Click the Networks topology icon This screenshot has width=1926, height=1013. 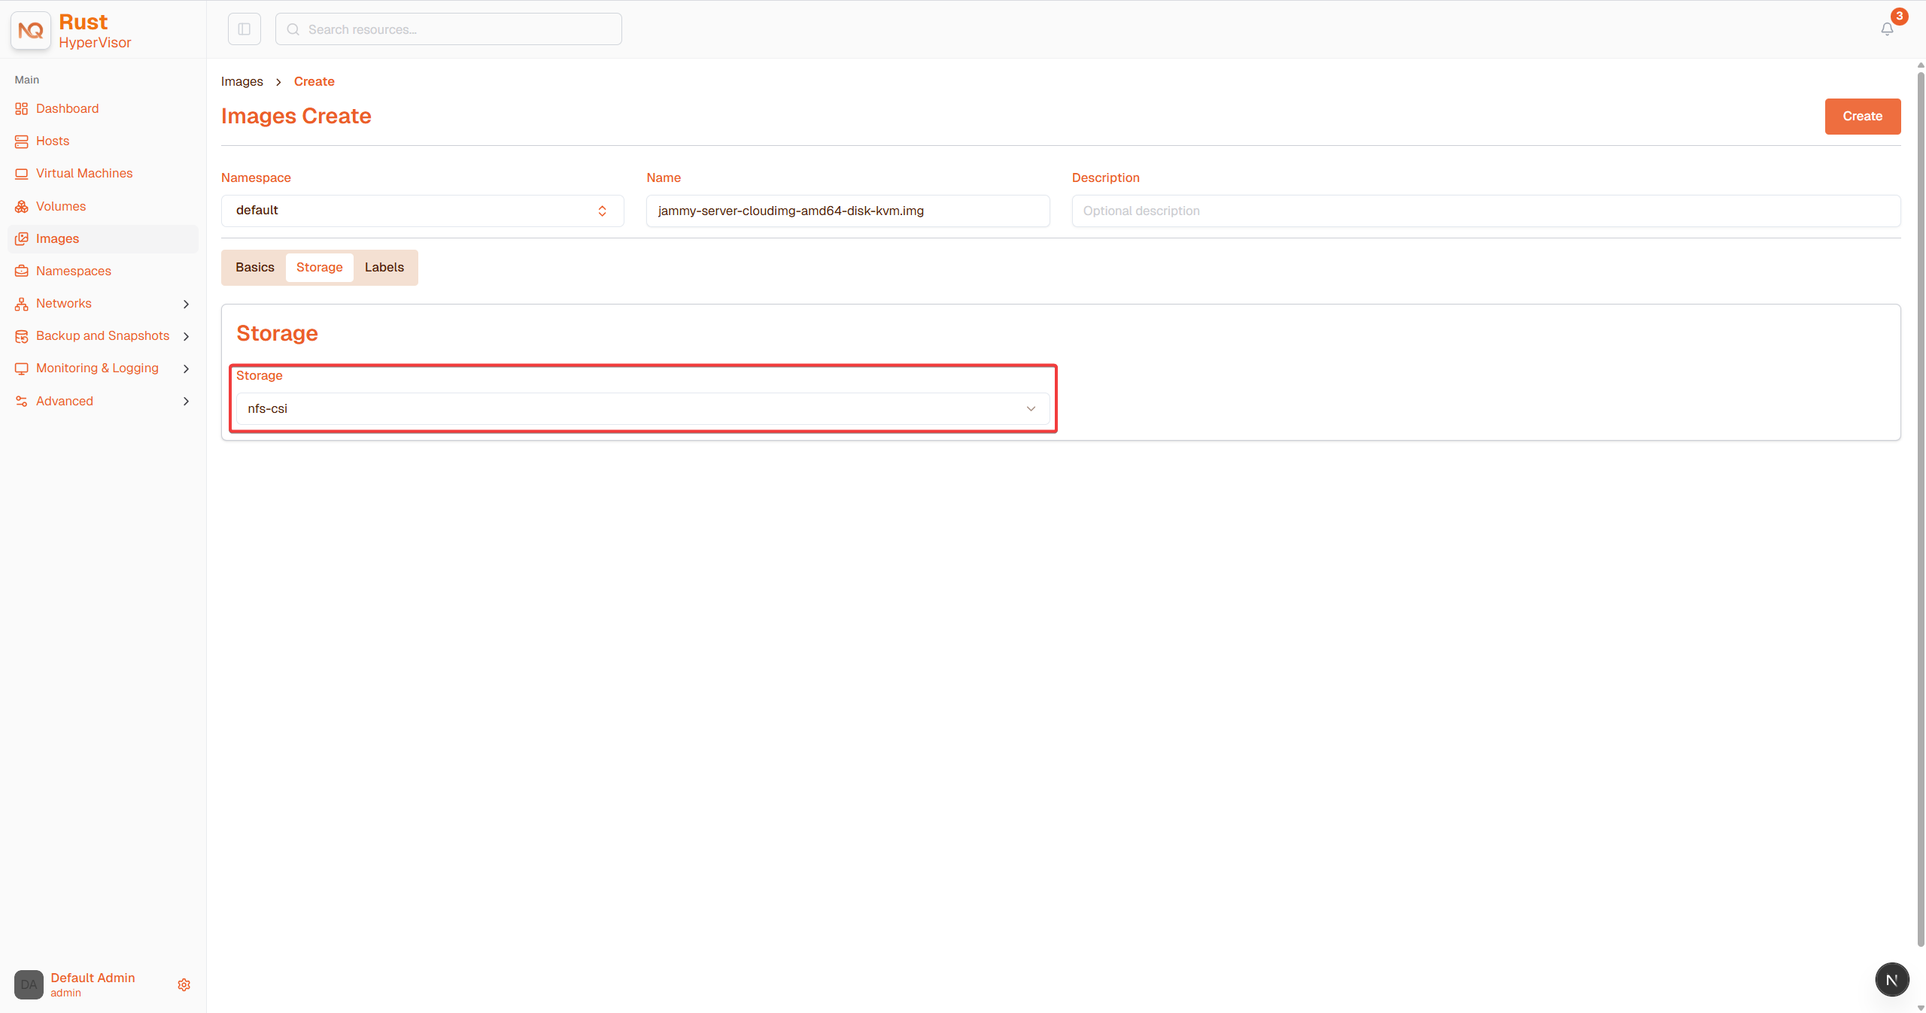[x=21, y=304]
